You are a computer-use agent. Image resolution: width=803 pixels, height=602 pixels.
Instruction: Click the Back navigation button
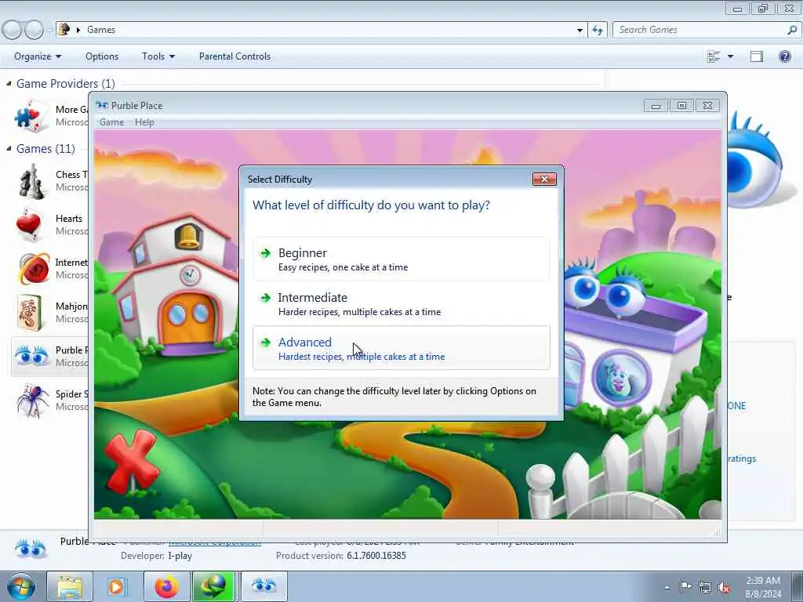13,30
